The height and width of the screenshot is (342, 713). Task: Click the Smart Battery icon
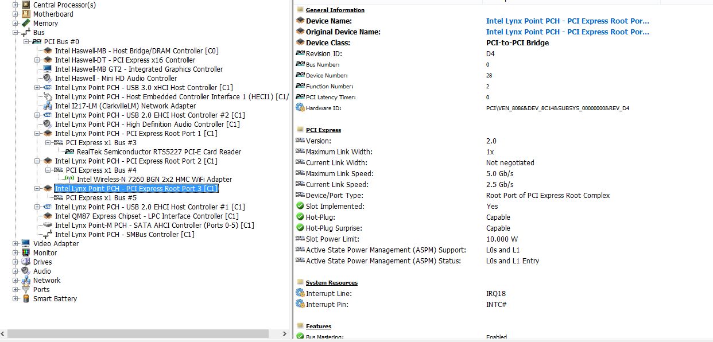pyautogui.click(x=26, y=298)
